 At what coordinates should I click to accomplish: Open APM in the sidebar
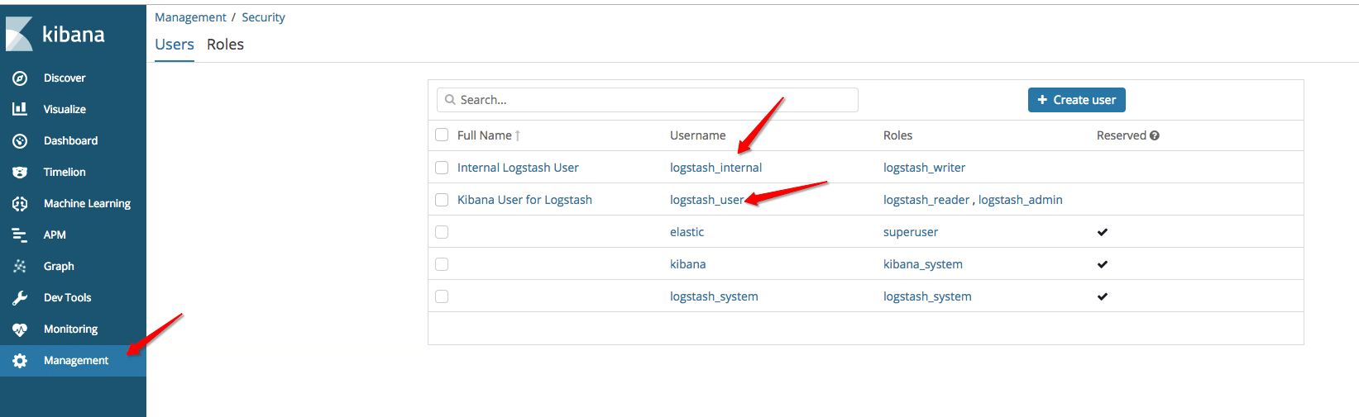(x=73, y=235)
